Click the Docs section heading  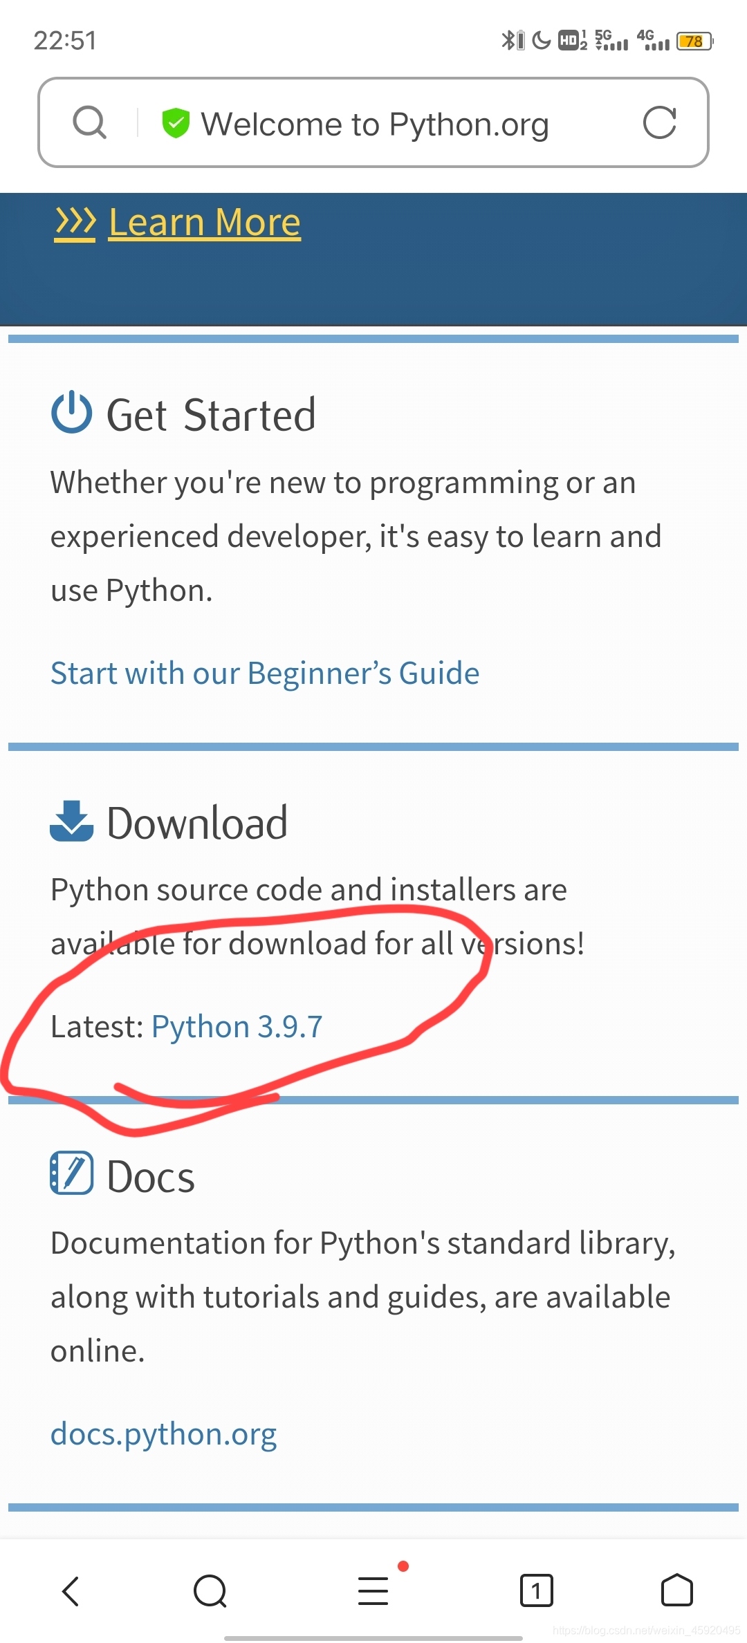[x=151, y=1176]
